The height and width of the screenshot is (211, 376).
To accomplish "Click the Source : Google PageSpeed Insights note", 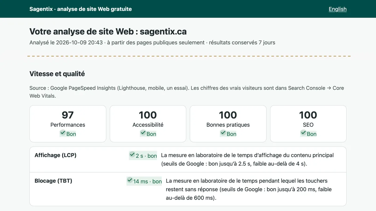I will click(x=187, y=92).
